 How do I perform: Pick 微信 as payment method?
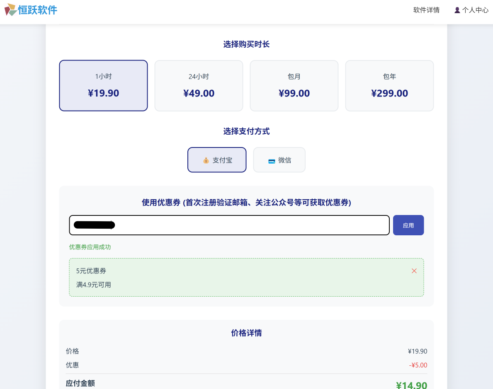(279, 160)
